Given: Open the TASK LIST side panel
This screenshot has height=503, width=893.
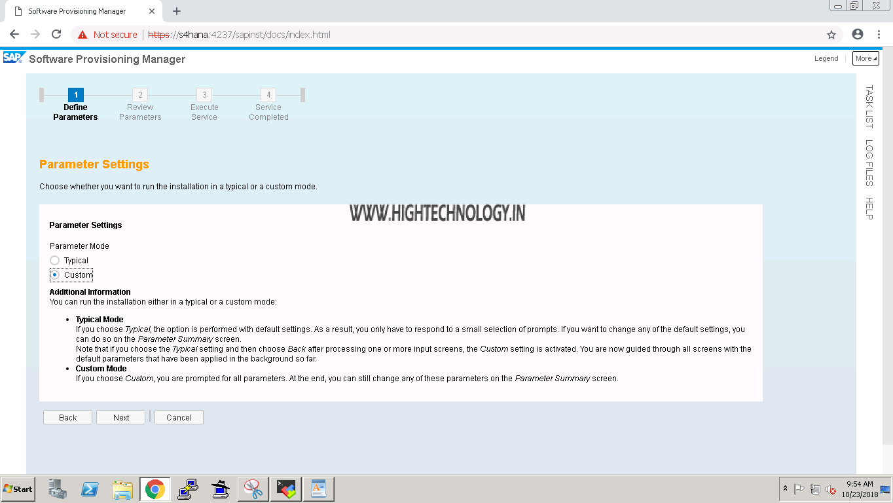Looking at the screenshot, I should (869, 107).
